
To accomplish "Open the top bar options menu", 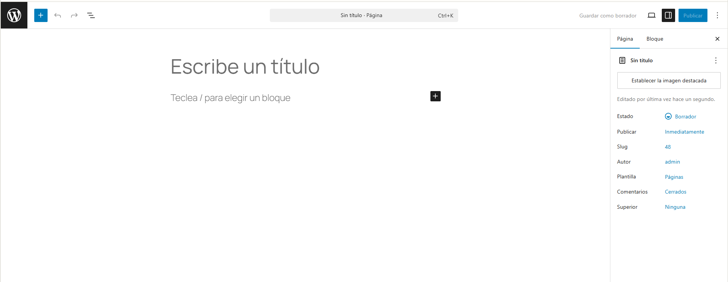I will pyautogui.click(x=717, y=15).
